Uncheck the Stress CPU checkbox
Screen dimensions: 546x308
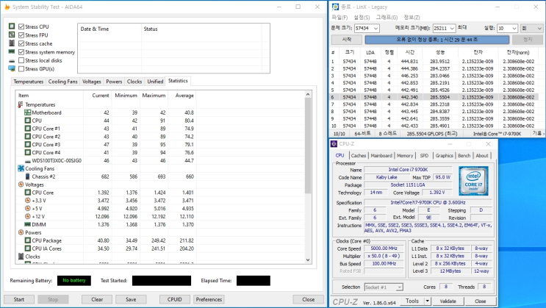click(x=21, y=26)
